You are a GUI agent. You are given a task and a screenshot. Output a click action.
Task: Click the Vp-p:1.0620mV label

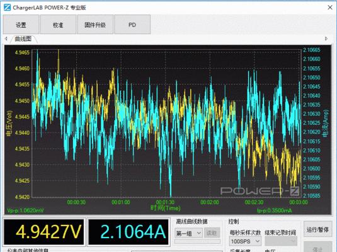click(25, 210)
